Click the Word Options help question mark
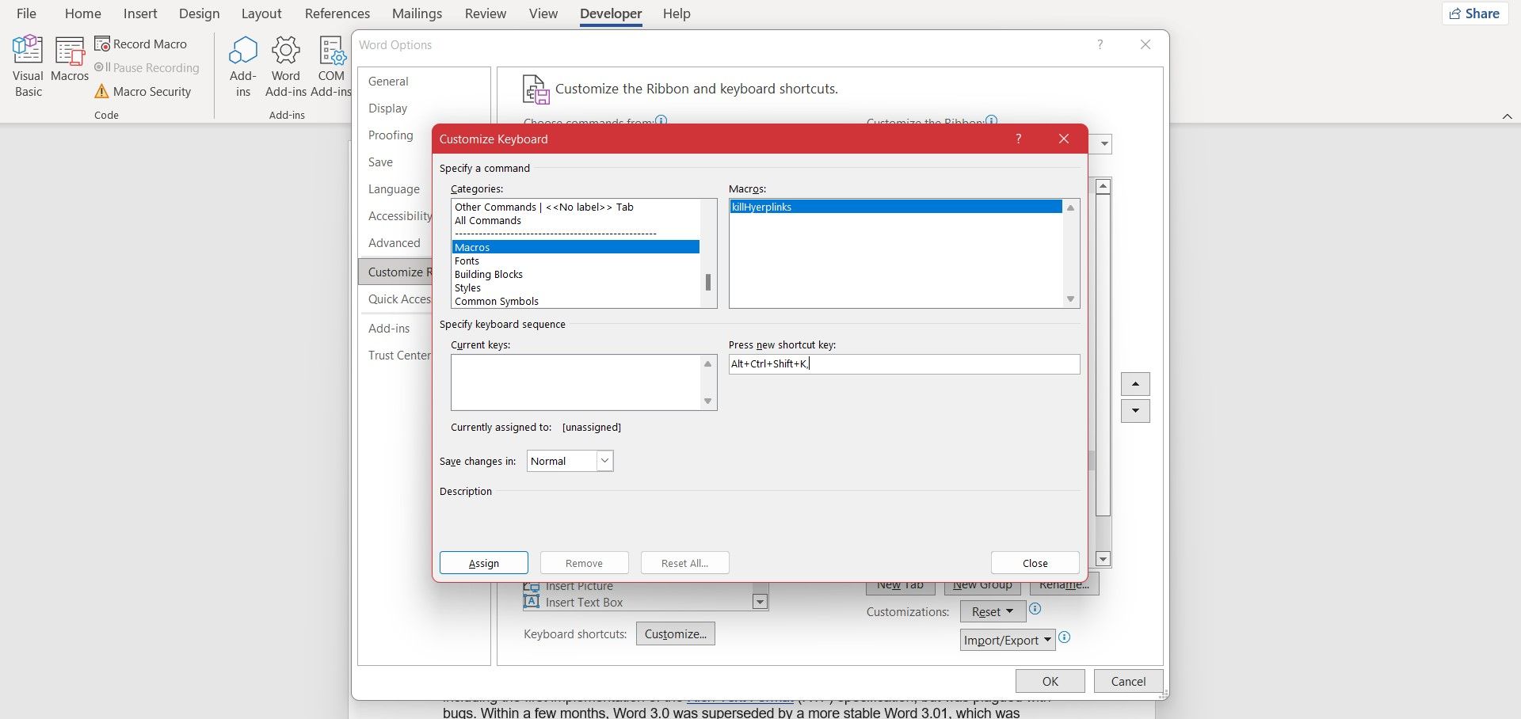The width and height of the screenshot is (1521, 719). [1100, 44]
